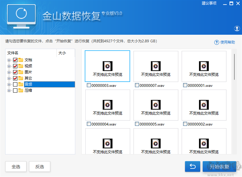The height and width of the screenshot is (177, 242).
Task: Click the play icon on 00000005.wav preview
Action: coord(156,104)
